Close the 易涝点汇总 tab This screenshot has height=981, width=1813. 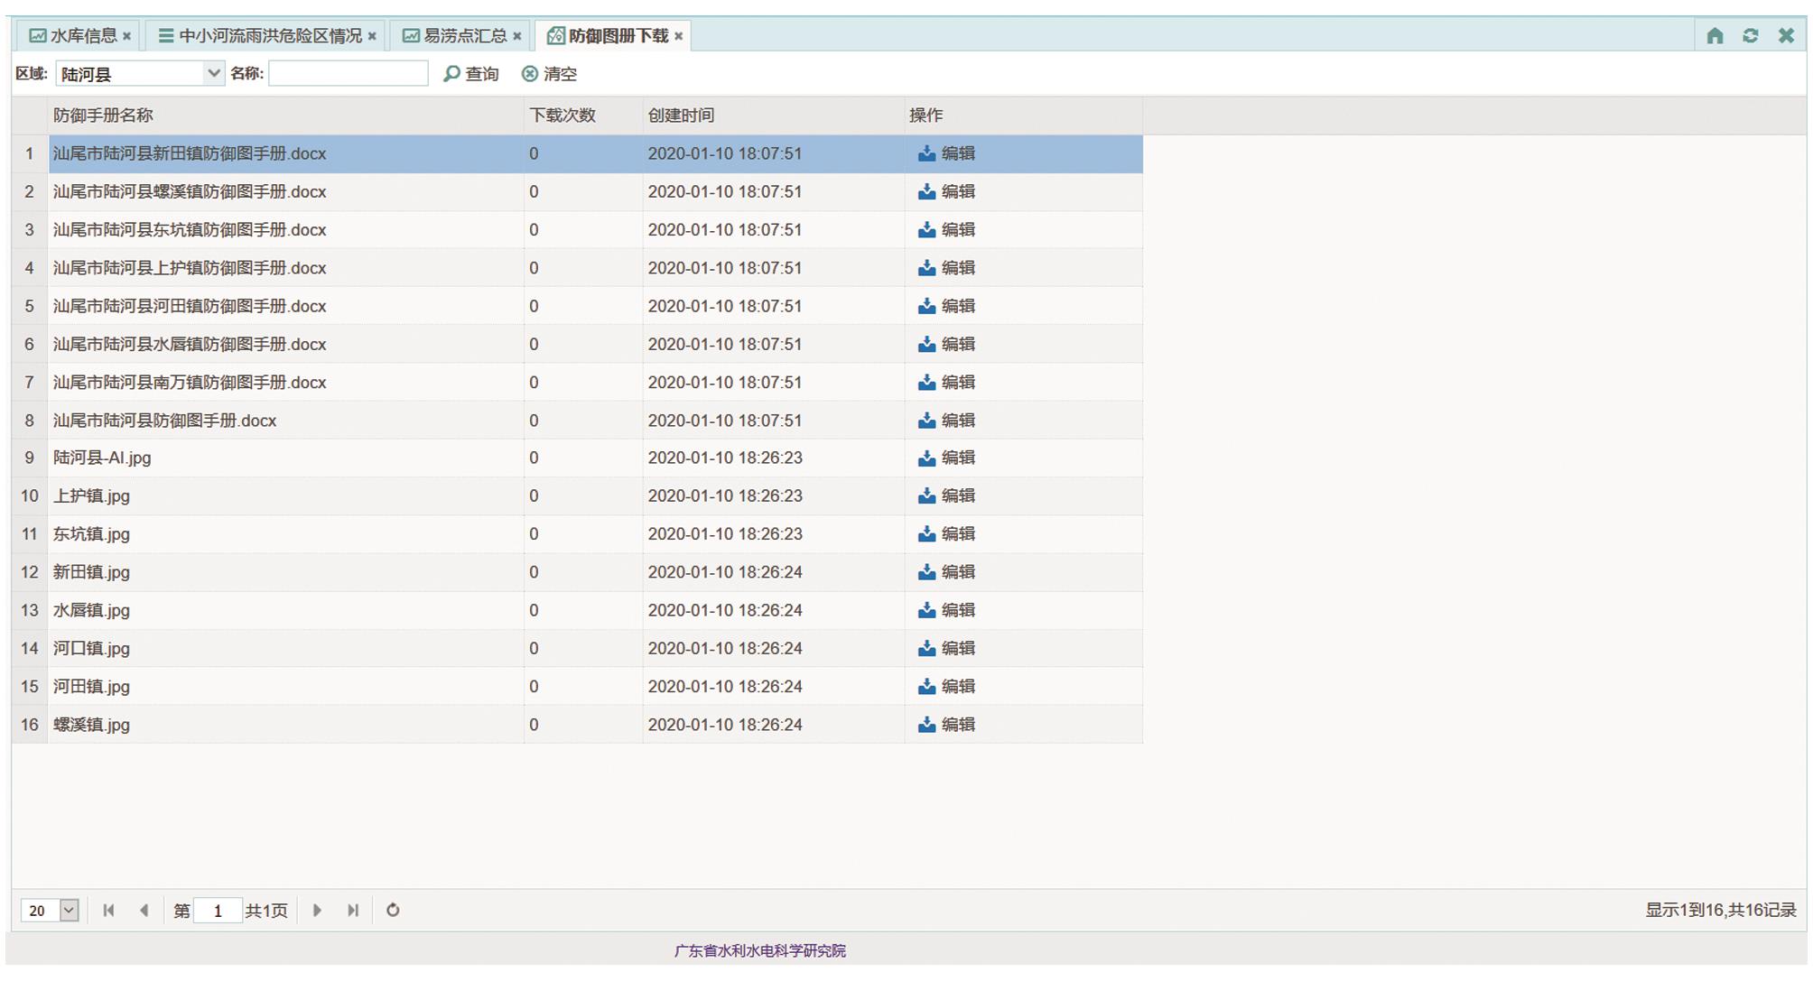[517, 37]
